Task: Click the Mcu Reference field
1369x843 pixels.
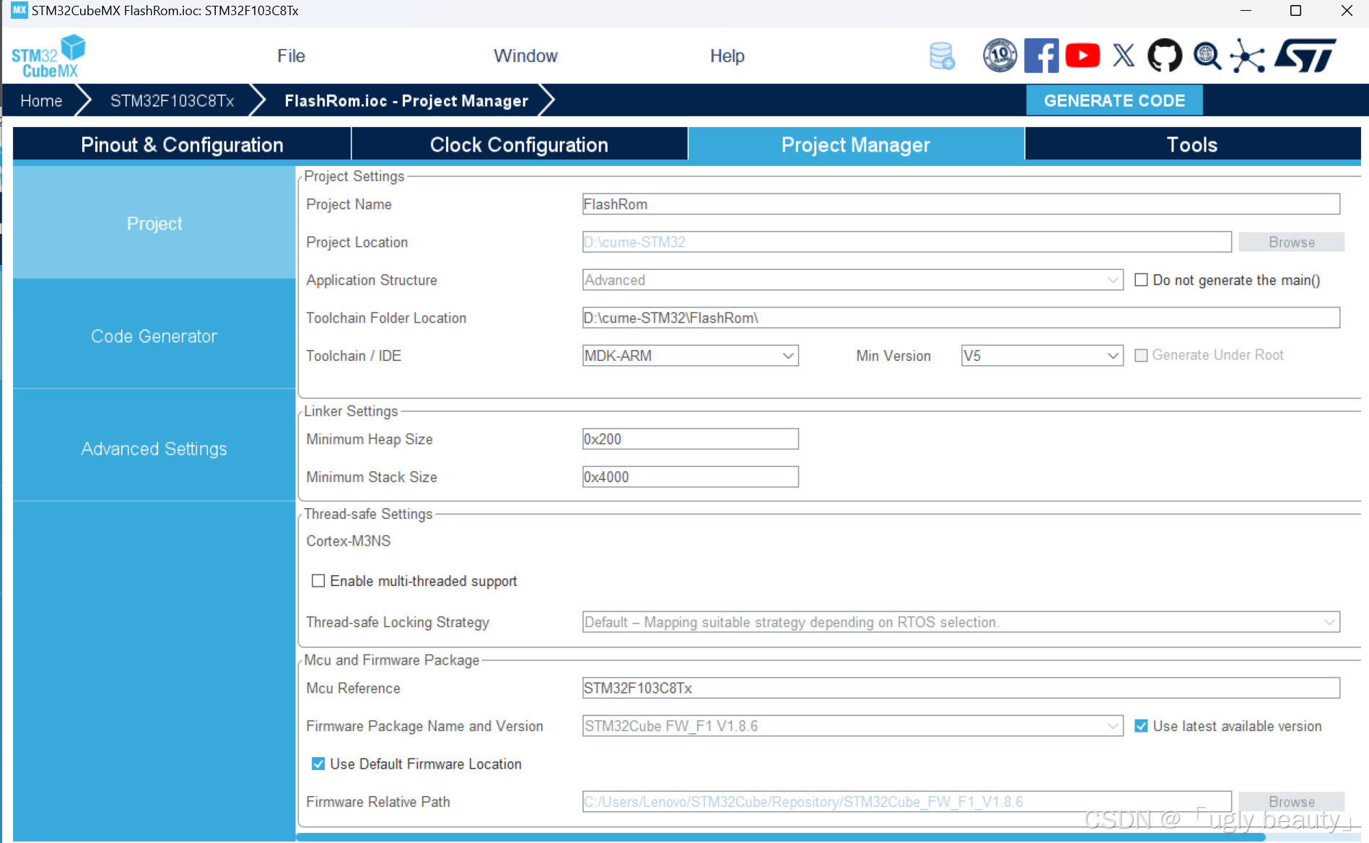Action: (x=961, y=688)
